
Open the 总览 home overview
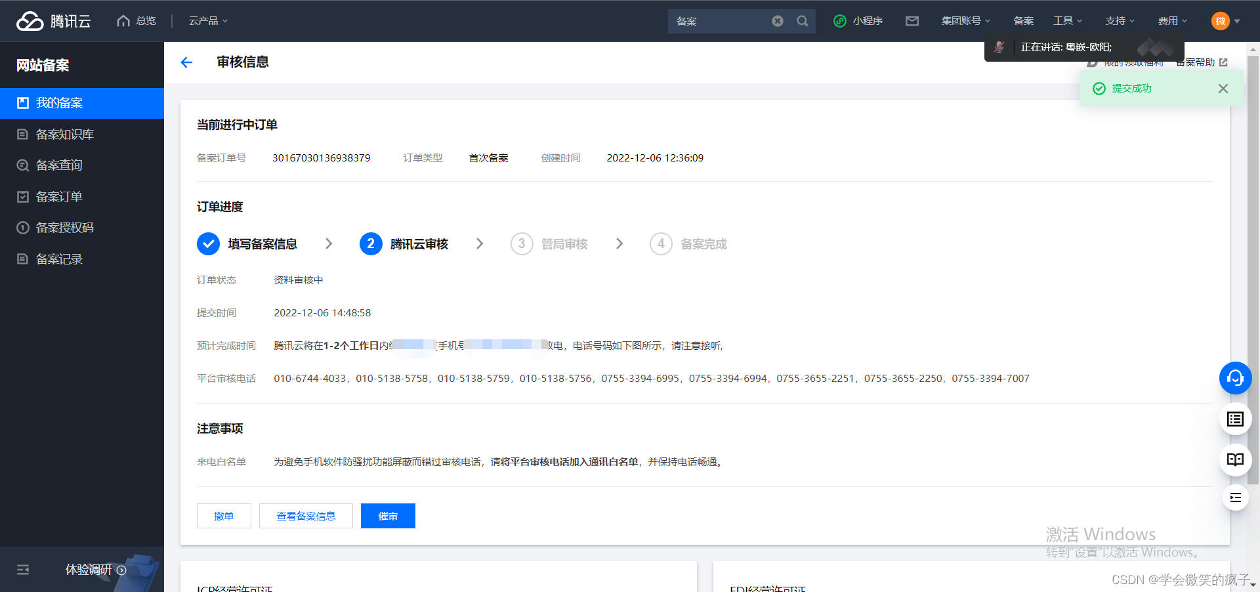pos(136,21)
